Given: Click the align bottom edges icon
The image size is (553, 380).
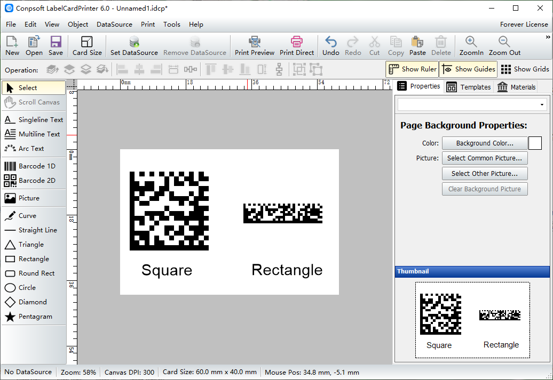Looking at the screenshot, I should click(x=245, y=69).
